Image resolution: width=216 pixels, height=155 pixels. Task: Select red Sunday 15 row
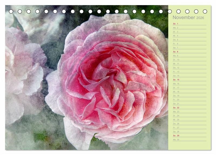189,80
